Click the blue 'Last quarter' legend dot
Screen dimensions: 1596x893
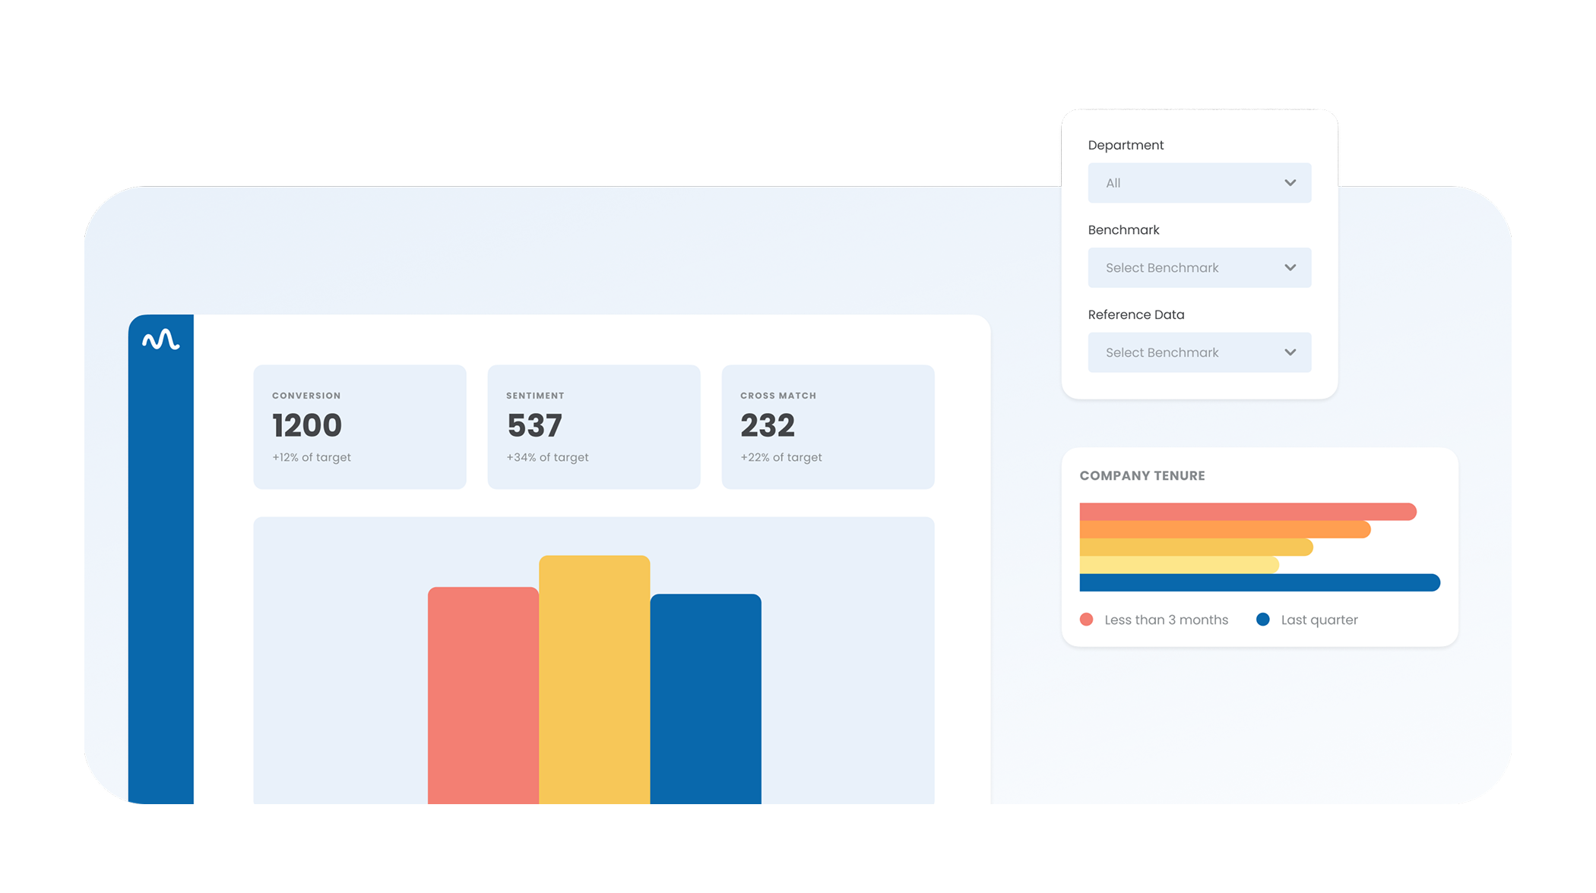1262,620
